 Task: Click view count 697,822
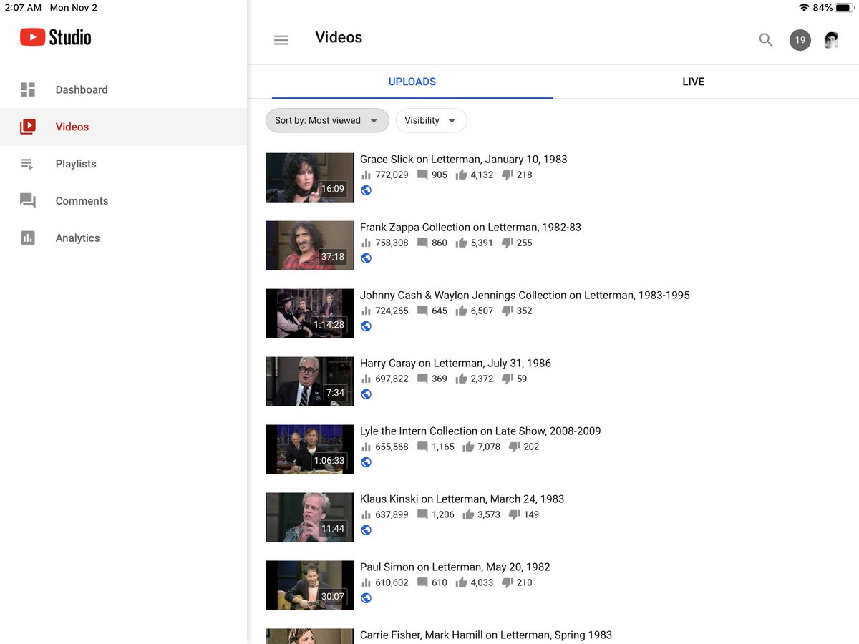click(x=392, y=379)
